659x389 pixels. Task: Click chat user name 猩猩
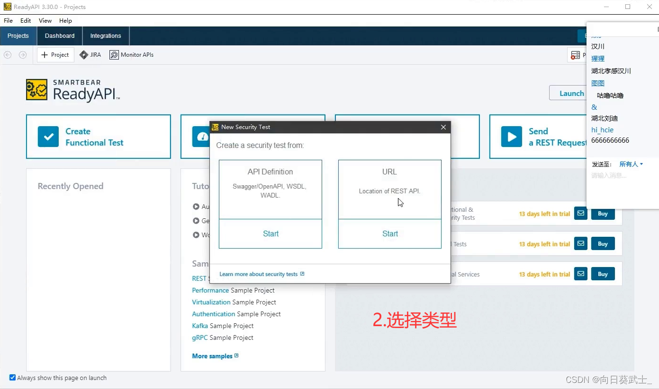[x=598, y=59]
